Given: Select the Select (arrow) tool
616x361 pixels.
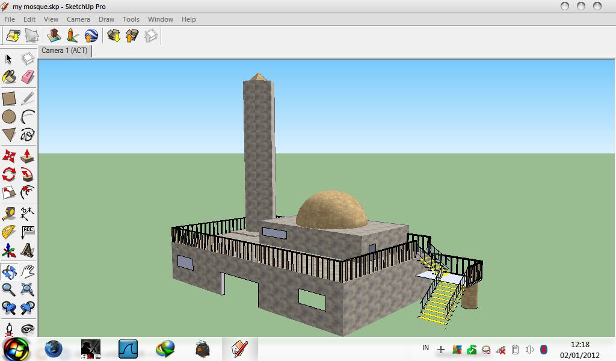Looking at the screenshot, I should pyautogui.click(x=8, y=57).
